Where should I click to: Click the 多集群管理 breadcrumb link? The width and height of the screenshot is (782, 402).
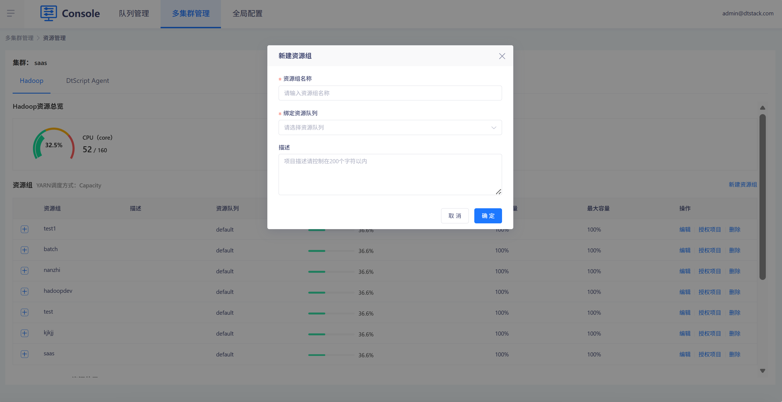point(19,38)
